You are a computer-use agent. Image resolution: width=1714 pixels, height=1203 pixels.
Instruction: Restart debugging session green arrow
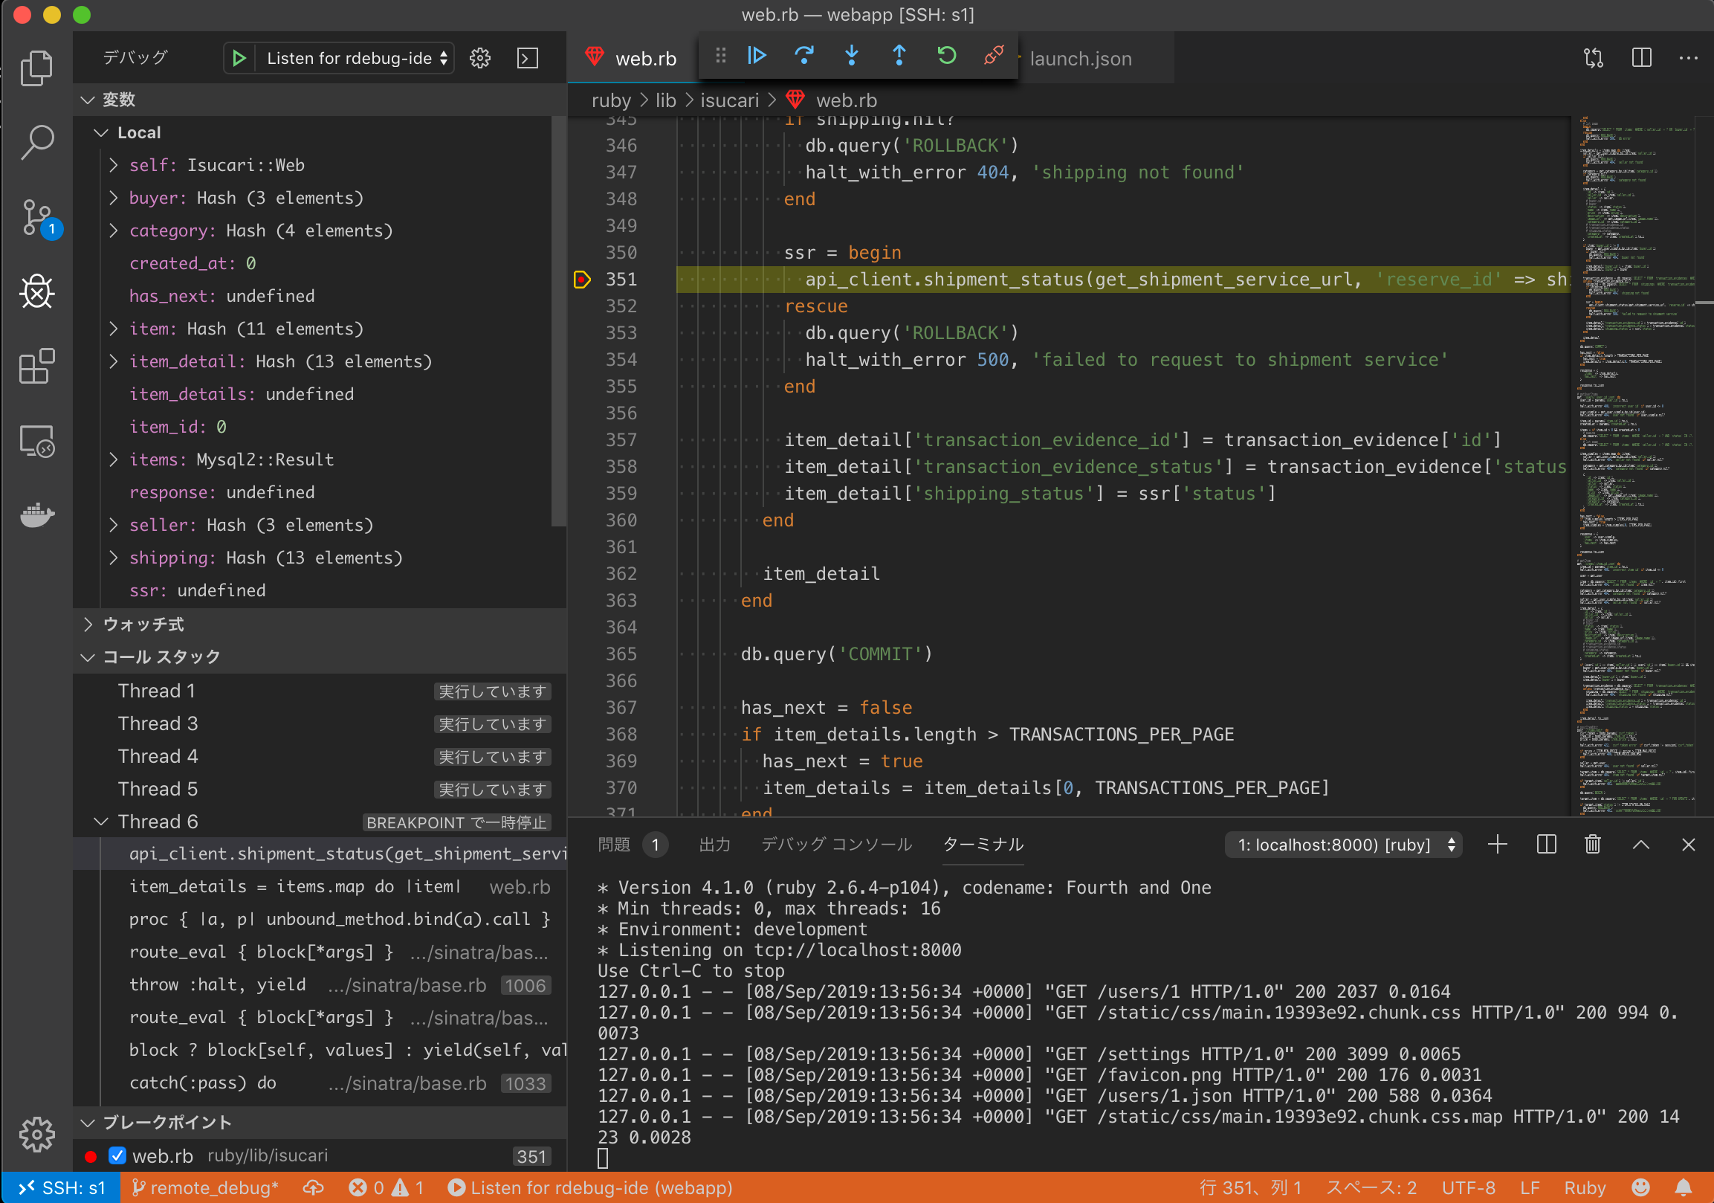pos(947,55)
